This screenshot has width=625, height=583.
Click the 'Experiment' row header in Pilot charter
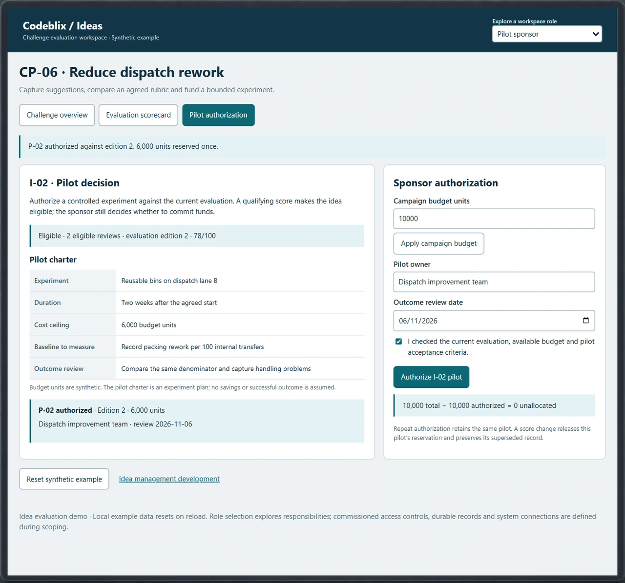73,281
